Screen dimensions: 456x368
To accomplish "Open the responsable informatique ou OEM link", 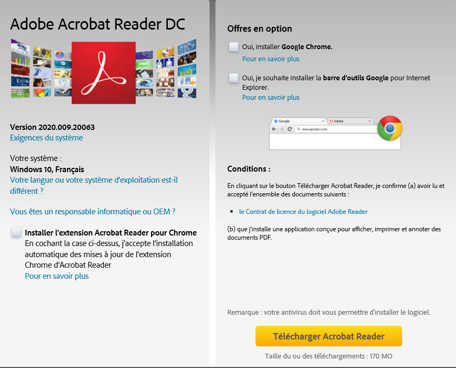I will [x=93, y=212].
